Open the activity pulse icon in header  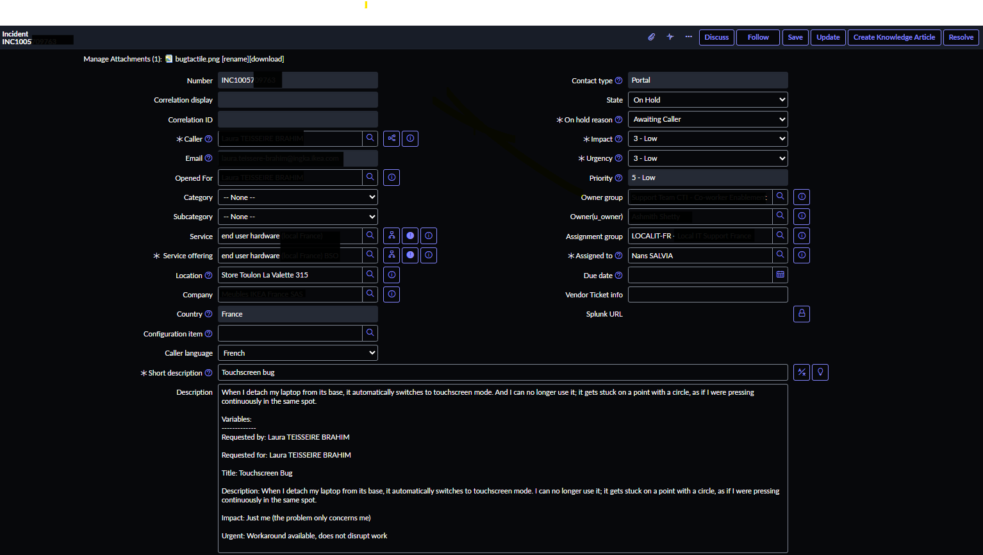(670, 37)
